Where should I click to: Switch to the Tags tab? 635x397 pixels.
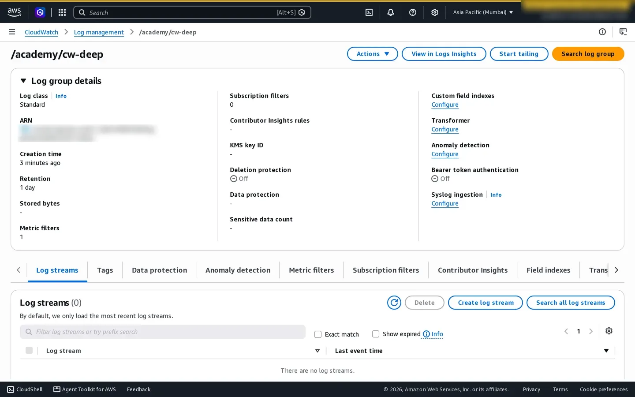point(105,270)
